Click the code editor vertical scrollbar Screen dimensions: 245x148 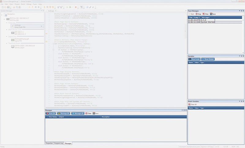185,59
